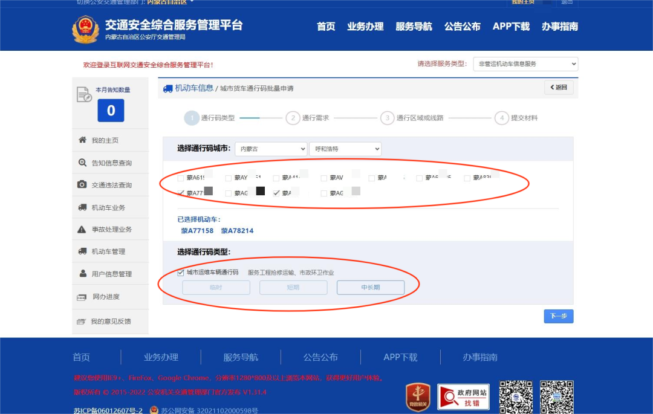Click the magnifier icon for 告知信息查询
The height and width of the screenshot is (414, 653).
pyautogui.click(x=82, y=163)
